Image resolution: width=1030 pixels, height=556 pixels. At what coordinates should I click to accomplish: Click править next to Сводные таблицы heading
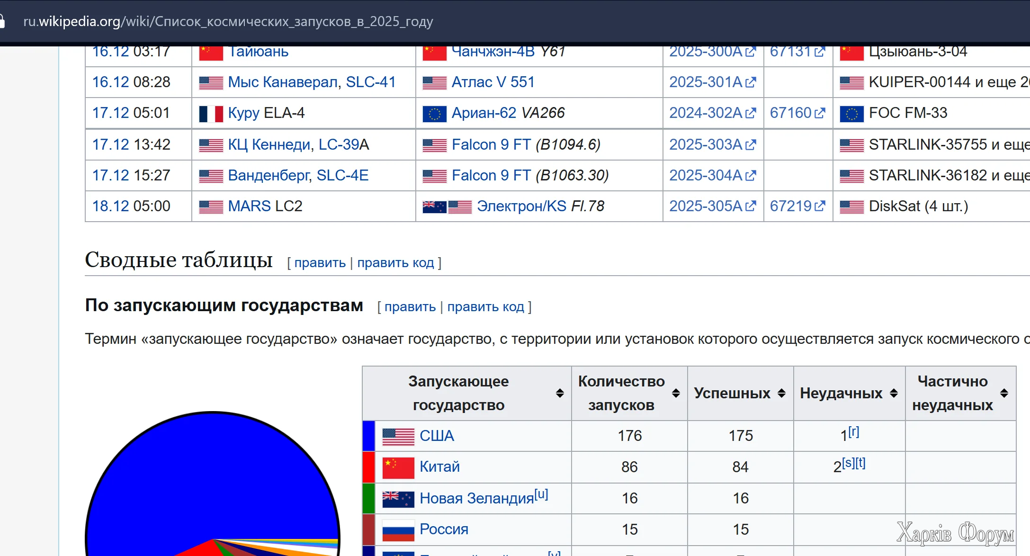[x=320, y=263]
